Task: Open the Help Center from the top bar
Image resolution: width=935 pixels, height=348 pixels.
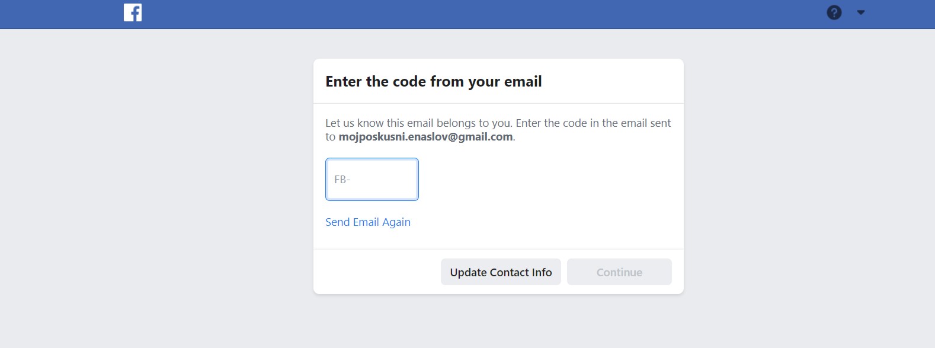Action: [834, 12]
